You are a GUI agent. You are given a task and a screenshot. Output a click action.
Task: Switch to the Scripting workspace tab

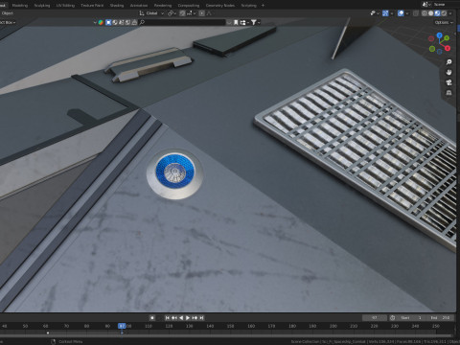(249, 6)
